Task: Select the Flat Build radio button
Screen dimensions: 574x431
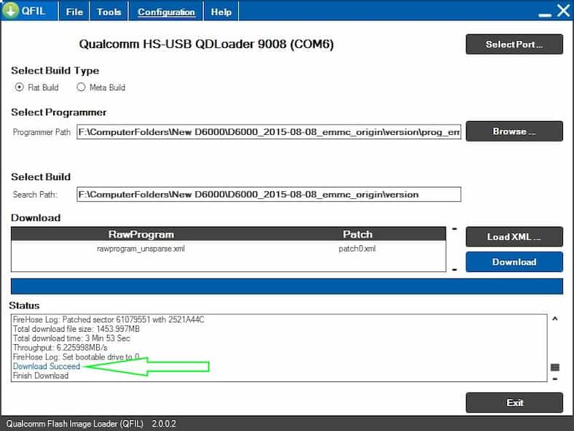Action: (20, 88)
